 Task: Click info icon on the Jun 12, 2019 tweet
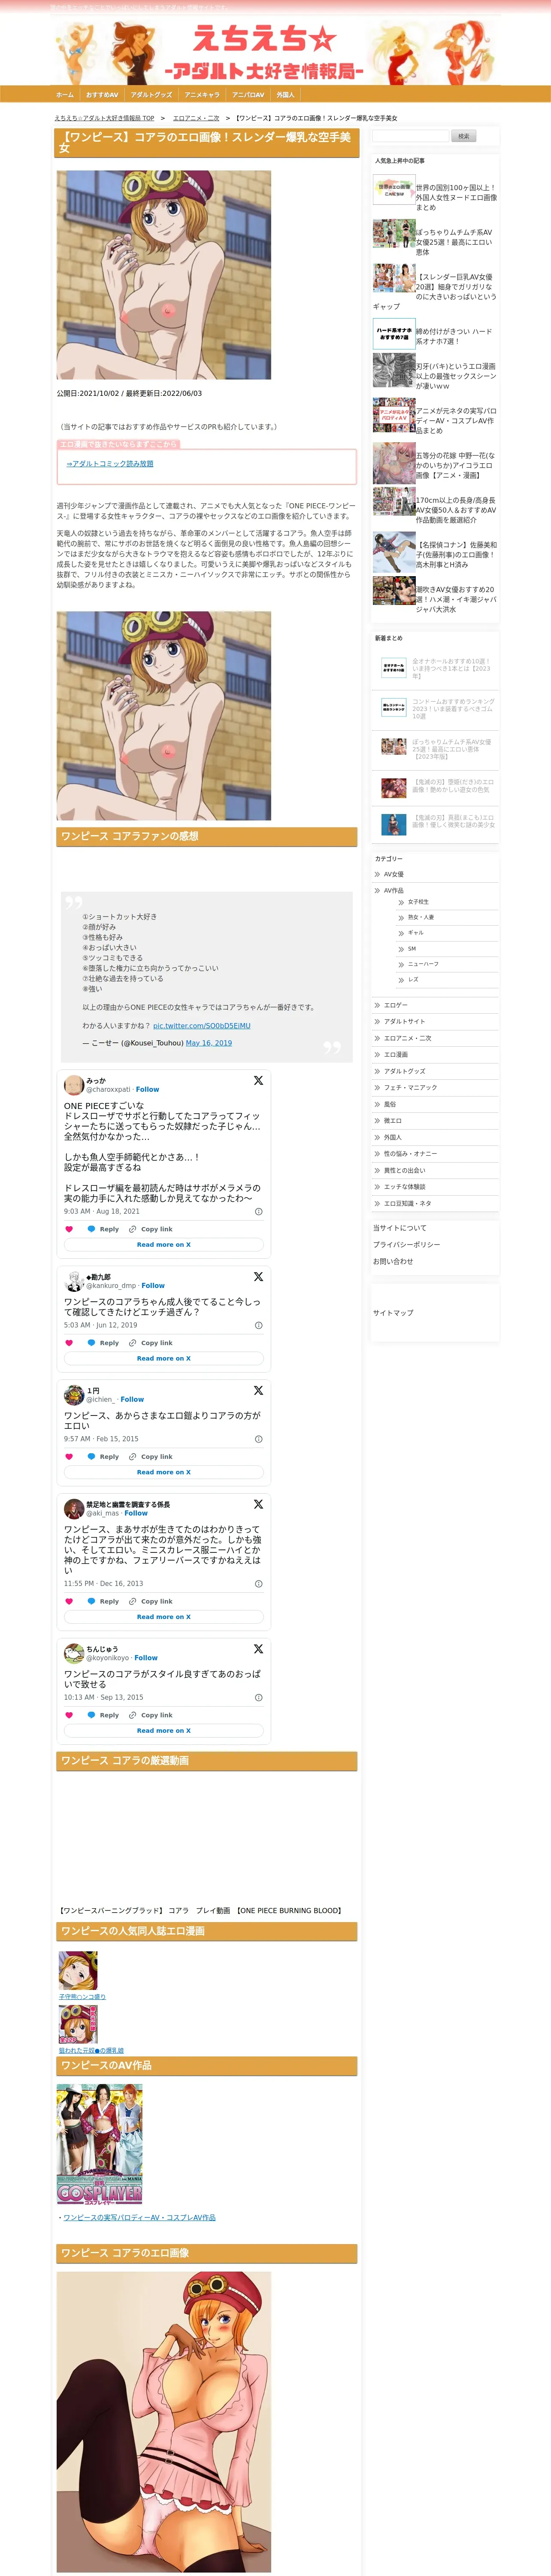coord(259,1325)
